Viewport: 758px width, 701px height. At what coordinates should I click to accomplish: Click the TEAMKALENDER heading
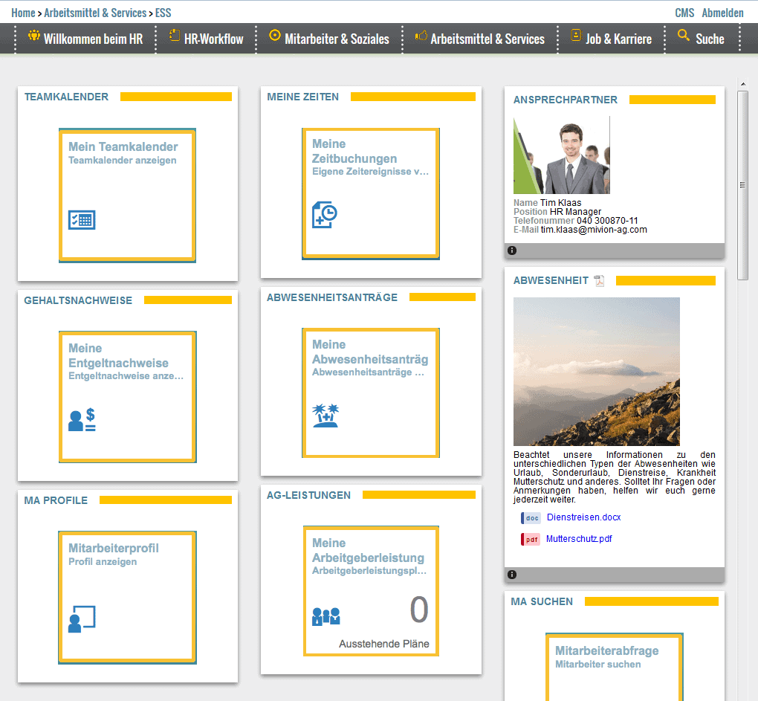[x=66, y=97]
